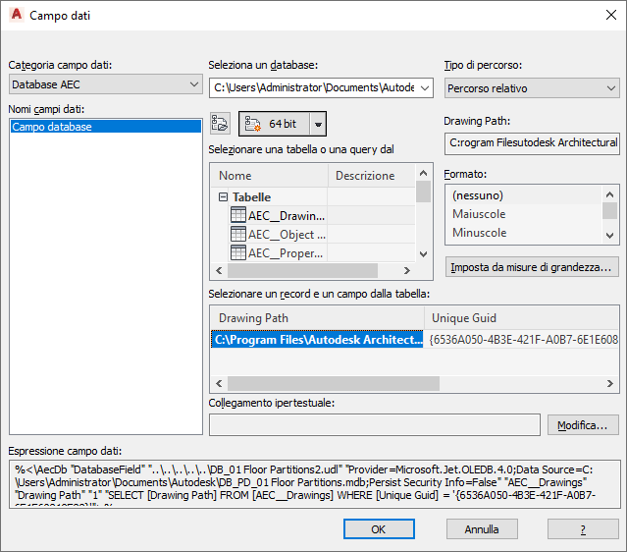Choose Maiuscole format option
Viewport: 627px width, 552px height.
[x=524, y=214]
